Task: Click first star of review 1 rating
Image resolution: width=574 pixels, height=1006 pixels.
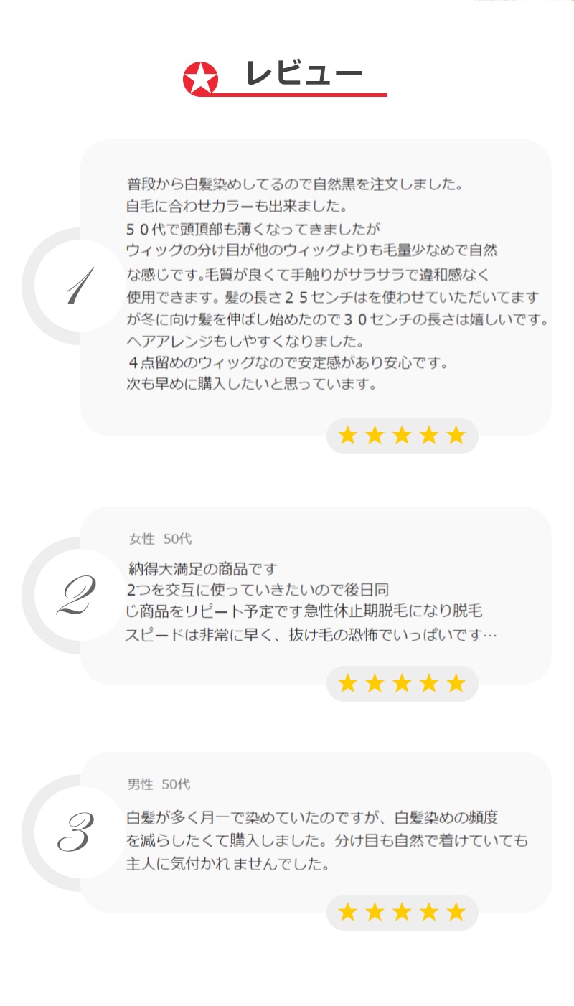Action: tap(347, 436)
